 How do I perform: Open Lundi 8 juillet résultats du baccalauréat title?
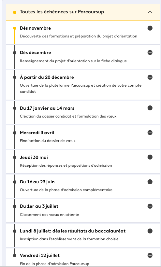point(73,231)
